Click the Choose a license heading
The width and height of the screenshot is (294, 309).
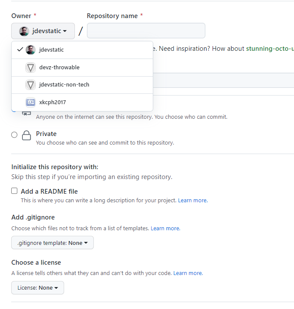coord(36,263)
